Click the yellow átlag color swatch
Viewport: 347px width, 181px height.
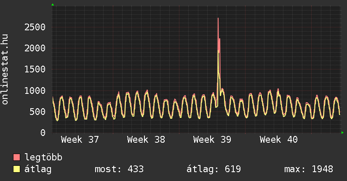point(16,169)
